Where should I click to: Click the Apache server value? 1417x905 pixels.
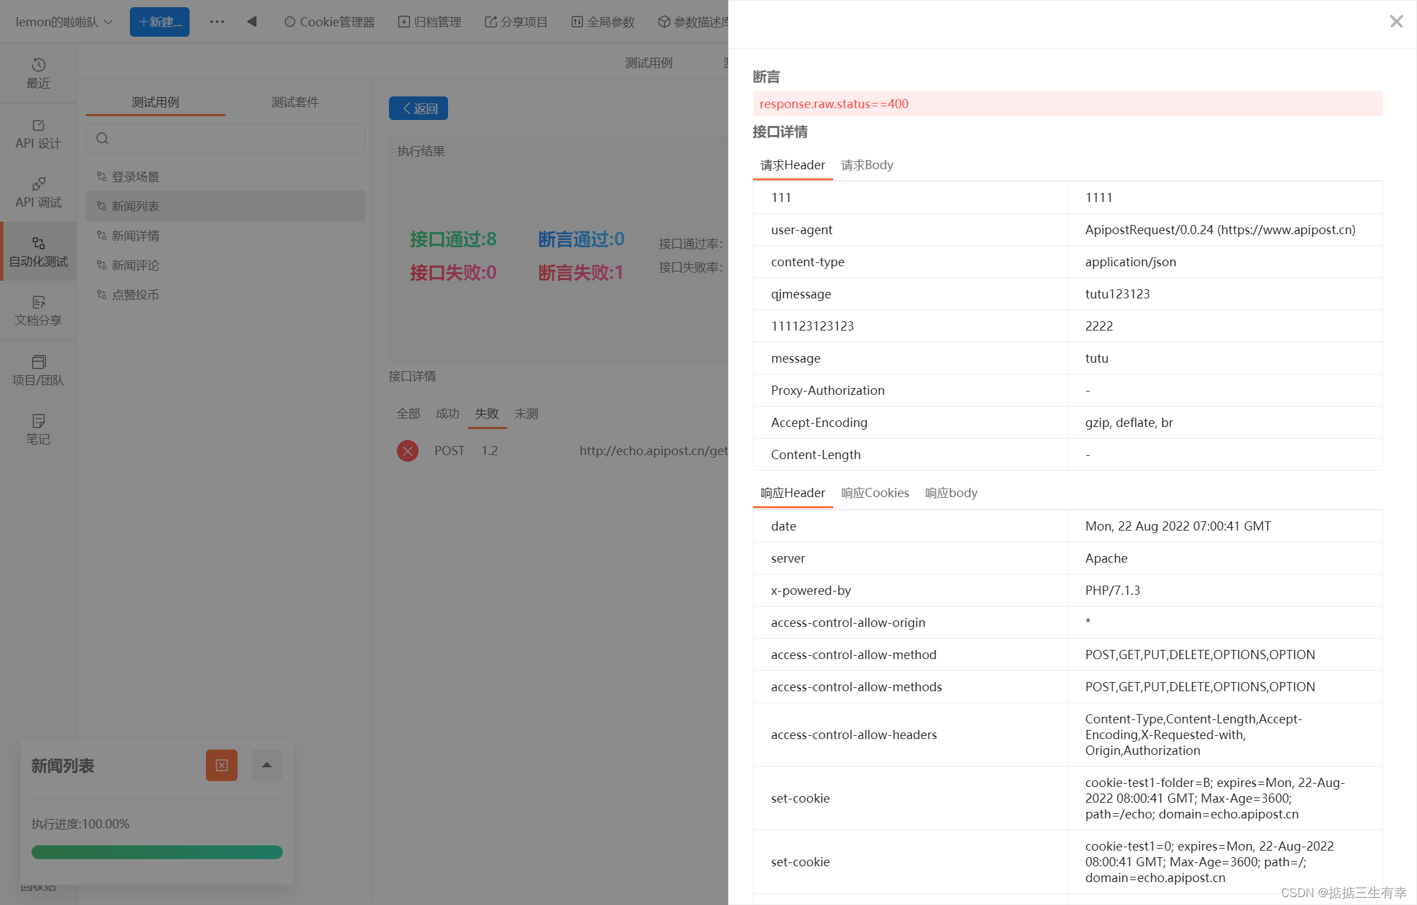pos(1106,558)
